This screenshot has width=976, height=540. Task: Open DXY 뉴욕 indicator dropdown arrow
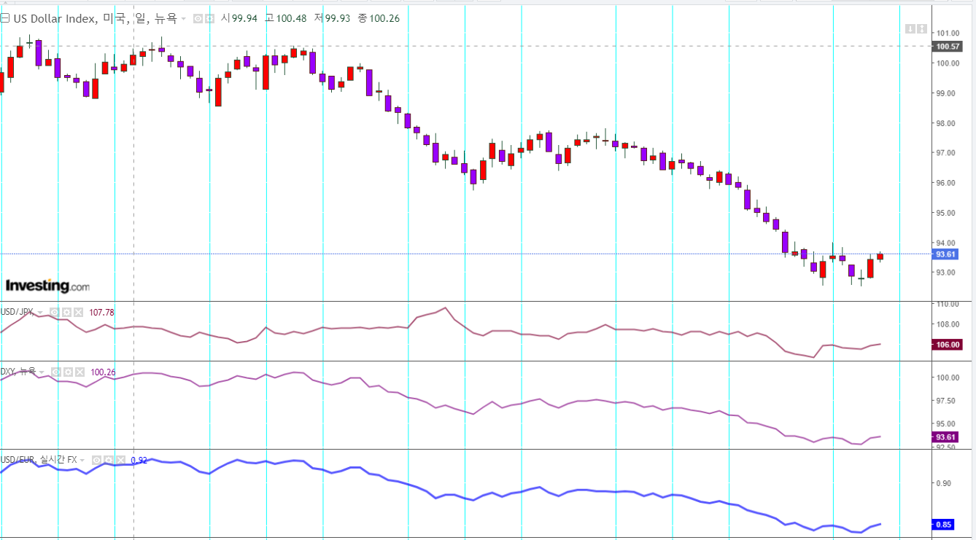coord(42,372)
